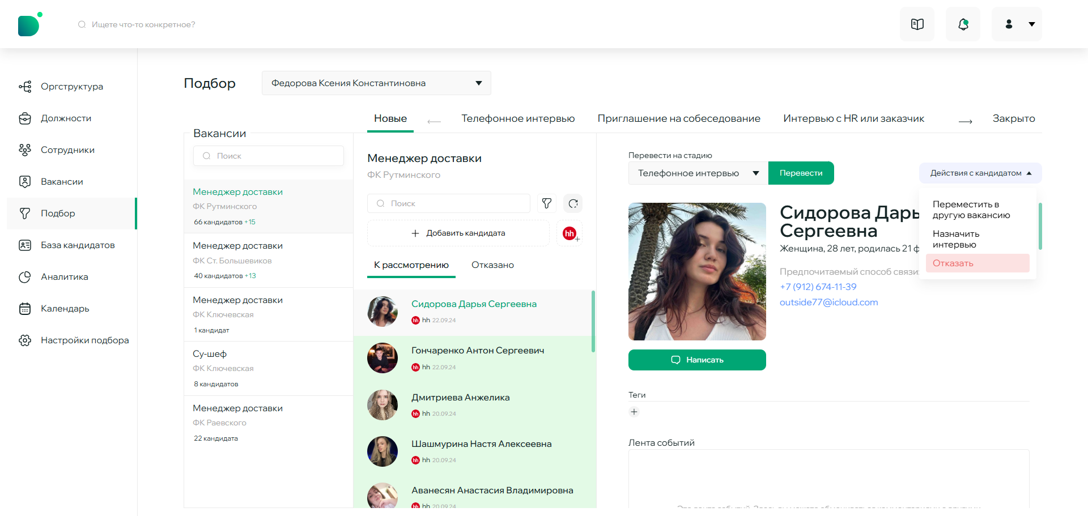Click the Написать button
1088x516 pixels.
[697, 360]
